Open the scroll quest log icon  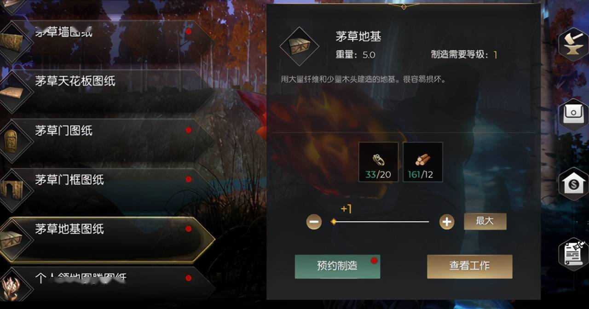click(573, 254)
